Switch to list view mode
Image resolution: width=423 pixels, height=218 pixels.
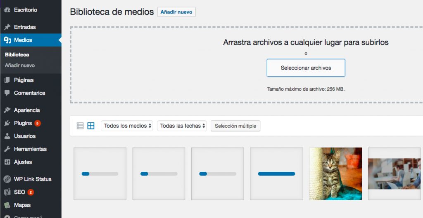(x=80, y=126)
